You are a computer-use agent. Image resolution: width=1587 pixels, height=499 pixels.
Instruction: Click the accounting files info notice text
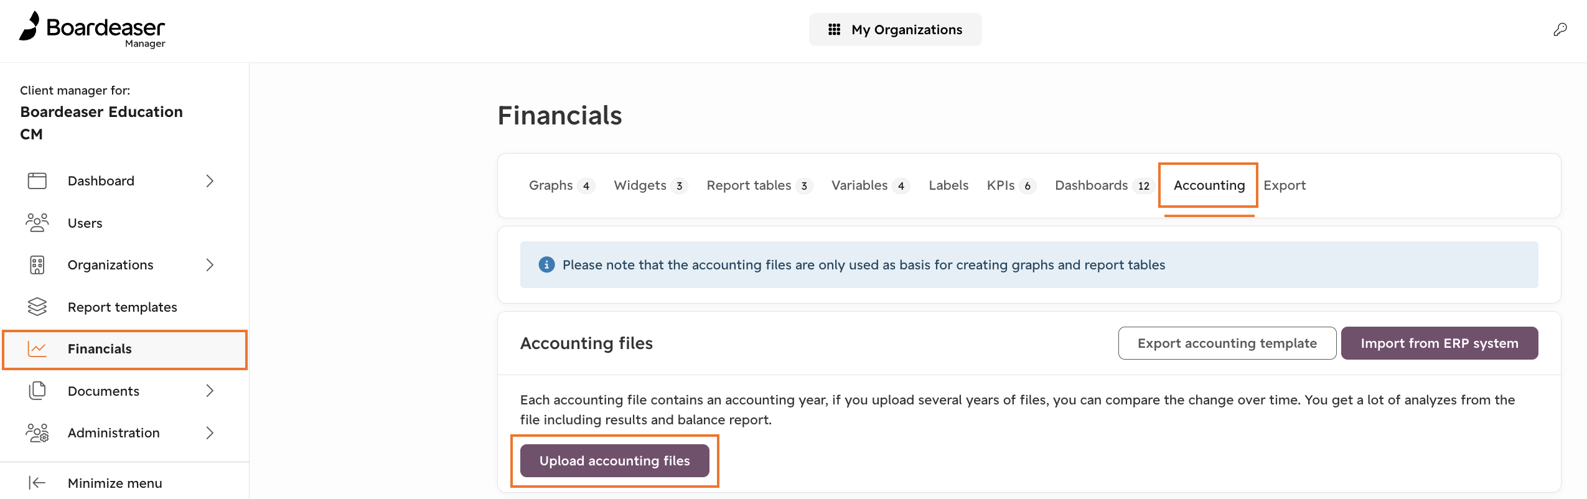click(x=864, y=264)
